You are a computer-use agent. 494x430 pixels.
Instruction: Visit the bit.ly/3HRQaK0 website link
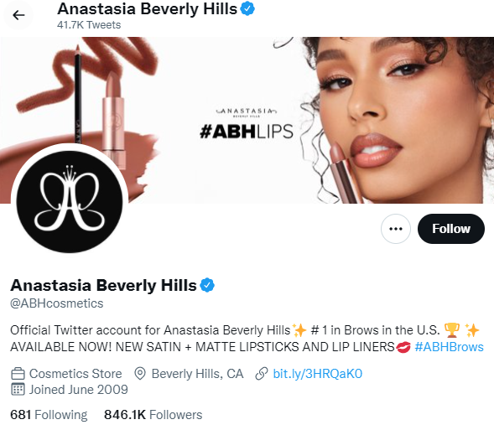coord(318,374)
